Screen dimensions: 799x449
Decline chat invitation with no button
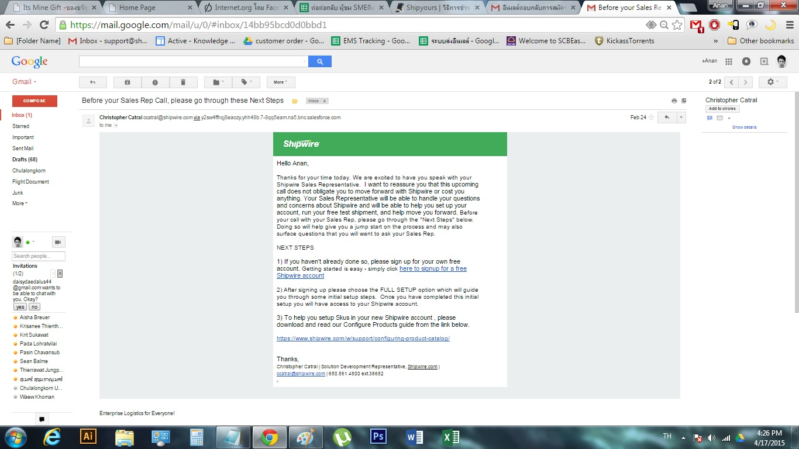click(x=35, y=307)
